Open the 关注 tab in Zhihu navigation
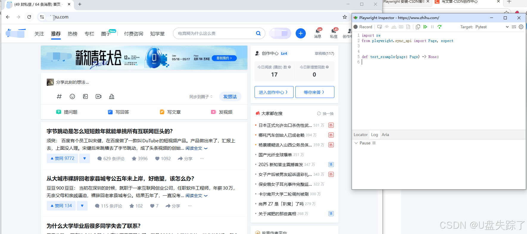 click(39, 34)
